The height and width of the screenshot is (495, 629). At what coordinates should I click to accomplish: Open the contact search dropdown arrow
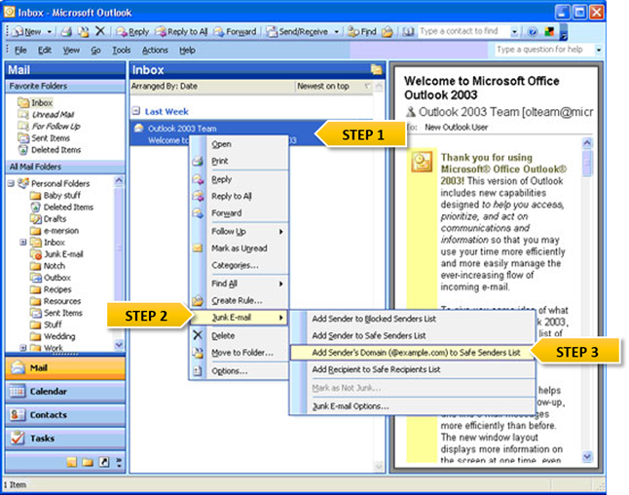click(x=514, y=31)
